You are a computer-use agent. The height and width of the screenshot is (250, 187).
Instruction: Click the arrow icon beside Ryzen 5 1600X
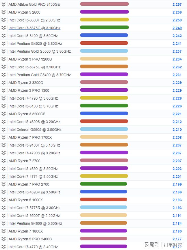click(3, 200)
